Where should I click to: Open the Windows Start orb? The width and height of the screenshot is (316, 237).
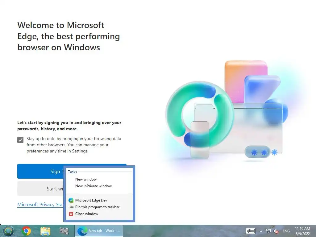click(8, 231)
